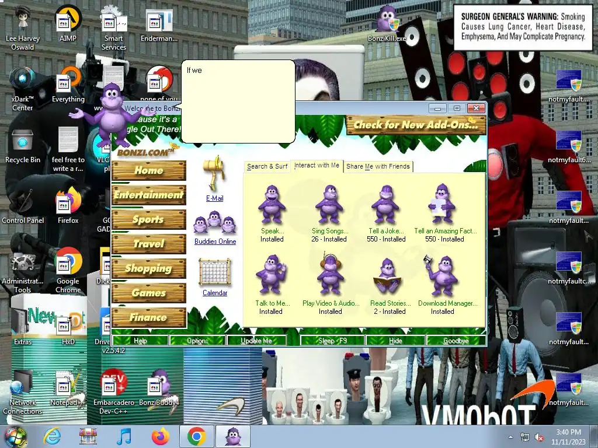Select the Extras desktop icon
Viewport: 598px width, 448px height.
pyautogui.click(x=23, y=328)
